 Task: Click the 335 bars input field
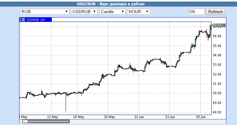[196, 12]
